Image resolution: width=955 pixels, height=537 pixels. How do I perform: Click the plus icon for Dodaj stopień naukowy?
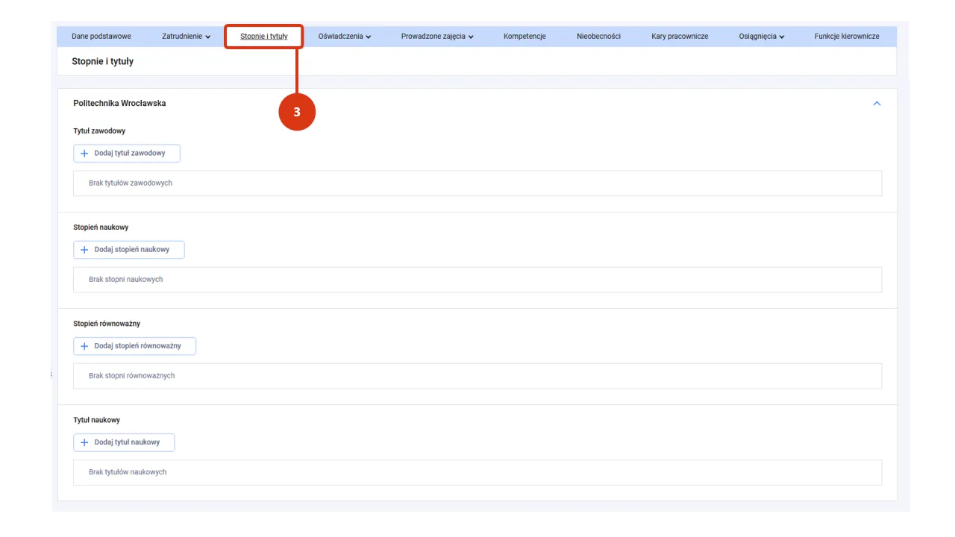click(x=84, y=250)
